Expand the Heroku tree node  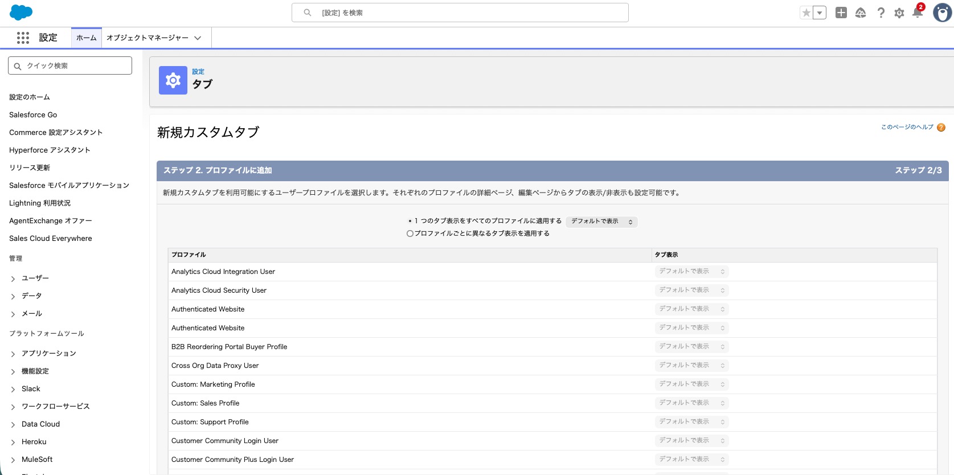(13, 443)
